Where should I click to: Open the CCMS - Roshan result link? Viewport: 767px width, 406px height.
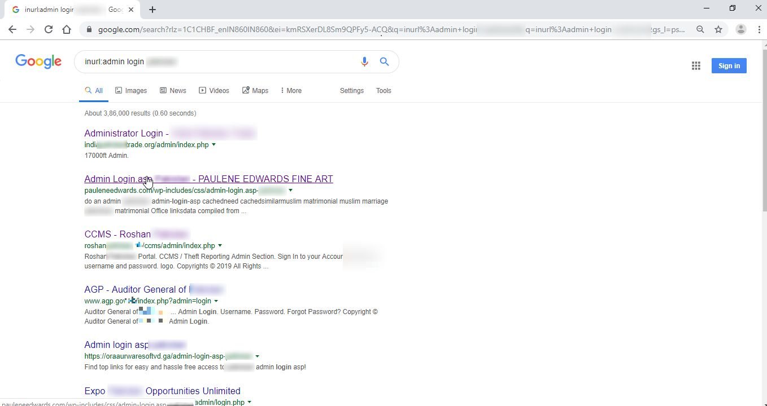136,235
